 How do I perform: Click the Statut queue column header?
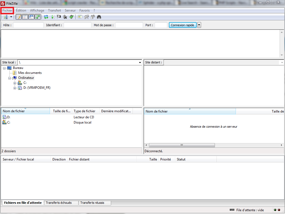pyautogui.click(x=196, y=159)
